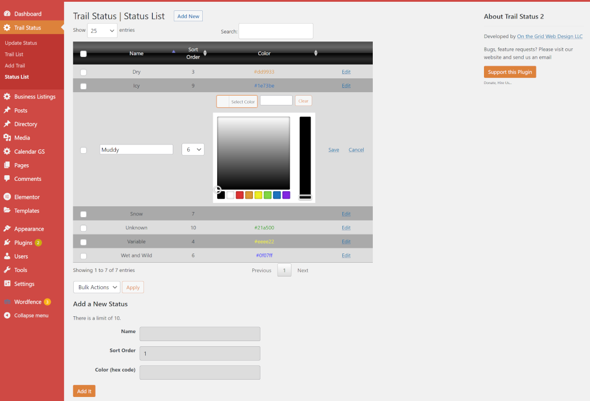Sort table by Sort Order arrows
The image size is (590, 401).
tap(205, 53)
